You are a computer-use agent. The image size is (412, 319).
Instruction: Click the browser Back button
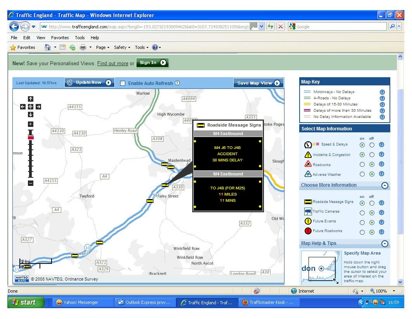(14, 26)
